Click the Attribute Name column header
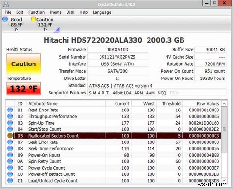Viewport: 233px width, 189px height. (66, 104)
